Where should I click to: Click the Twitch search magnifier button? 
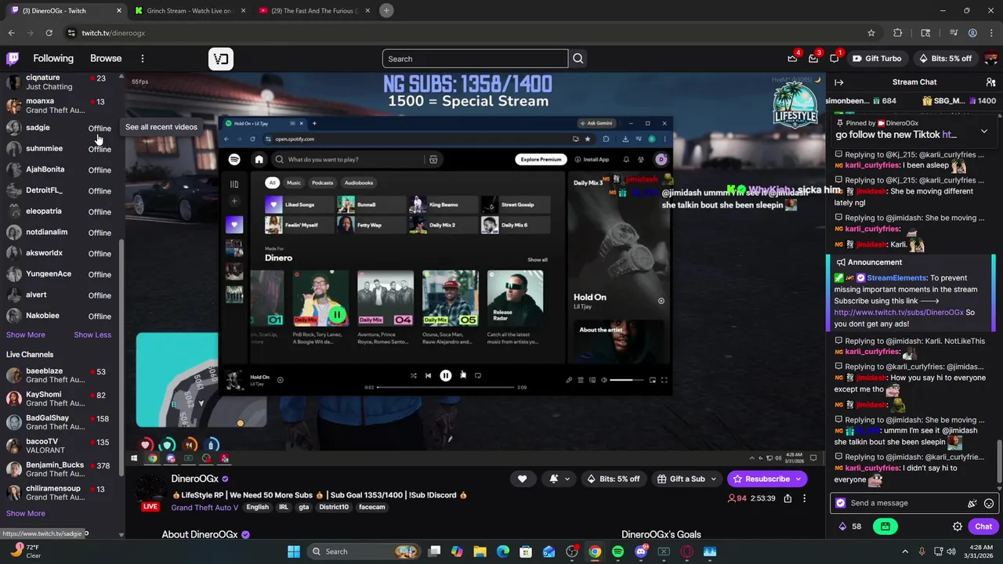[x=578, y=59]
